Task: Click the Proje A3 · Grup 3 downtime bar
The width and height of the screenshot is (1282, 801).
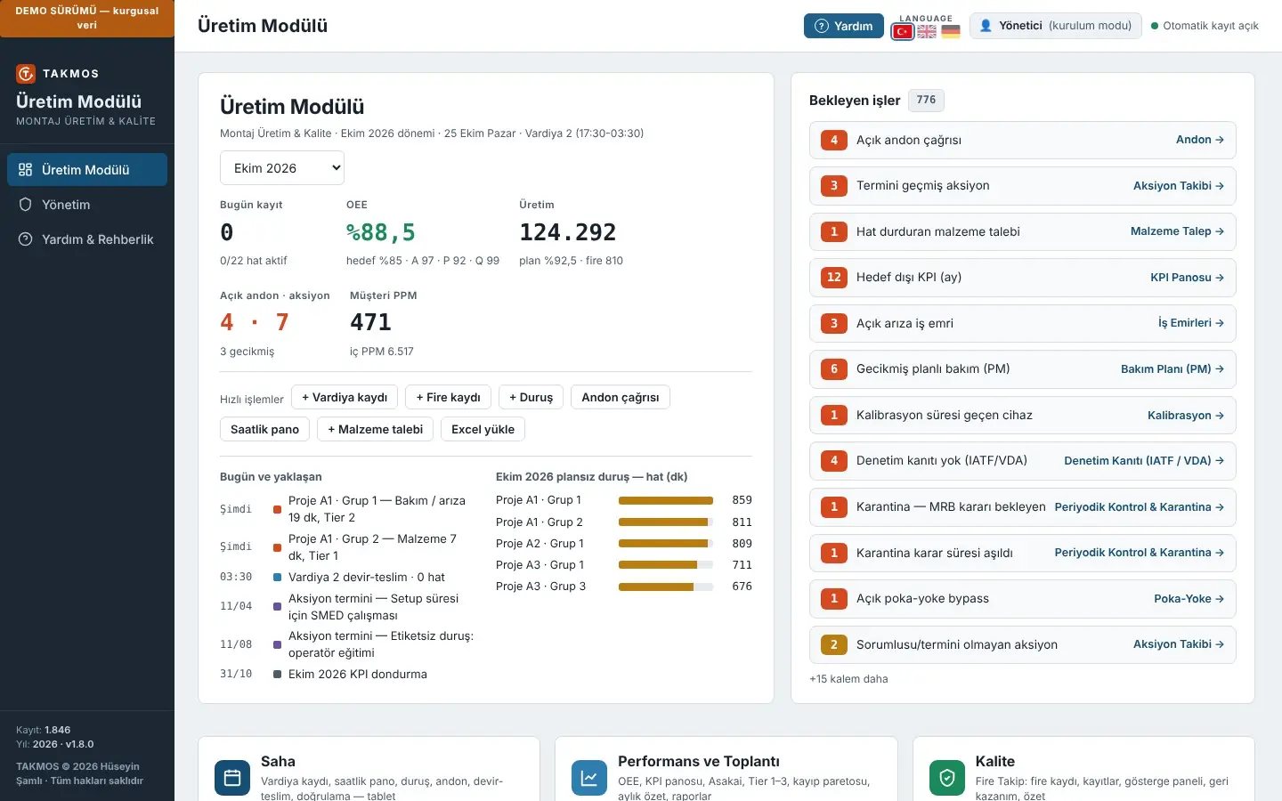Action: (x=666, y=587)
